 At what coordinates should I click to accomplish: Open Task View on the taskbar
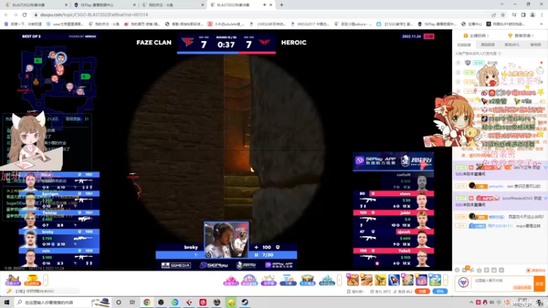point(132,302)
